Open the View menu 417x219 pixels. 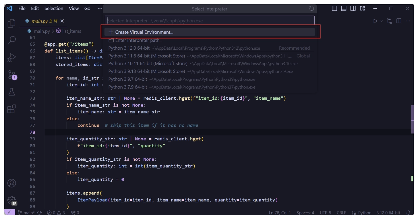pyautogui.click(x=74, y=9)
